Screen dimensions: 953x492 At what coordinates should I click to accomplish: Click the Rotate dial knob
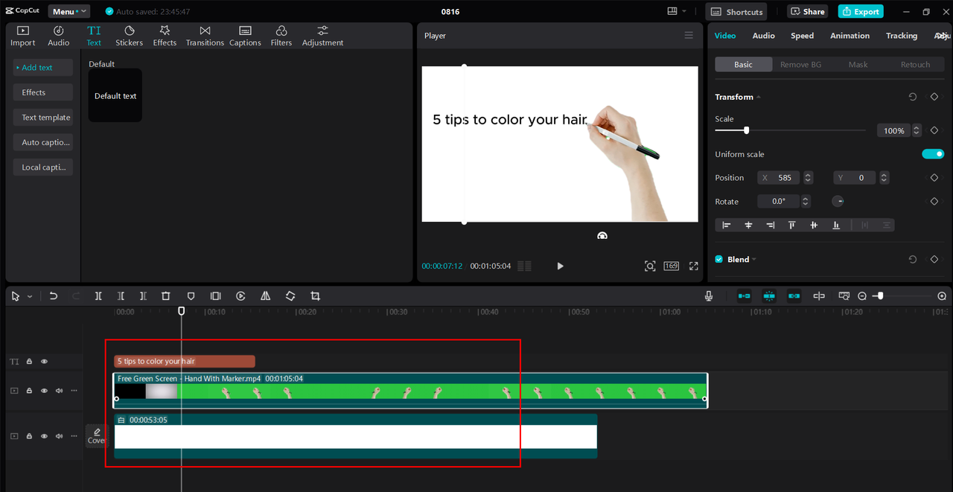click(x=838, y=202)
